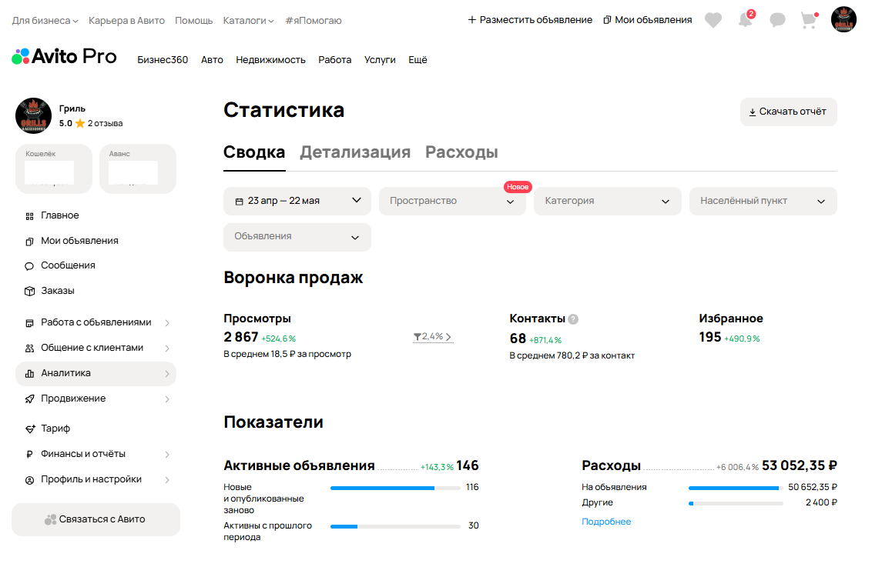Open favorites heart icon

click(713, 20)
